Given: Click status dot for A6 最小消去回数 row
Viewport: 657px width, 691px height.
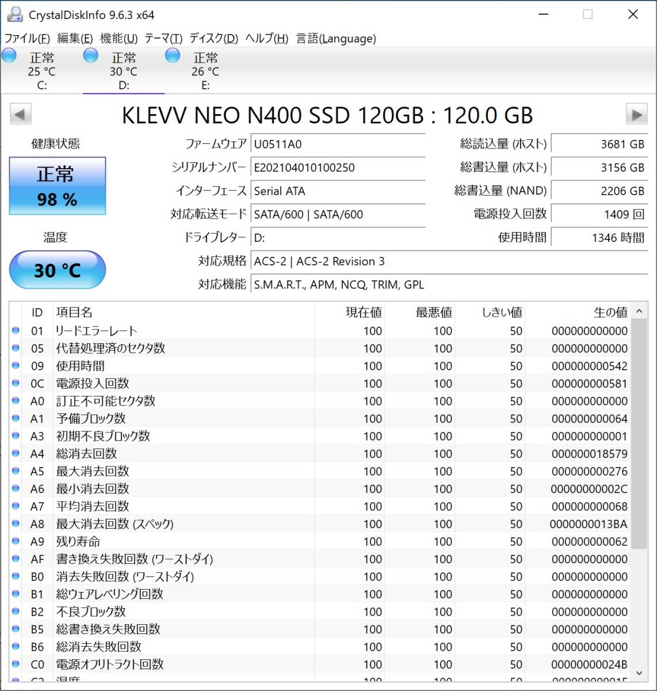Looking at the screenshot, I should 16,488.
